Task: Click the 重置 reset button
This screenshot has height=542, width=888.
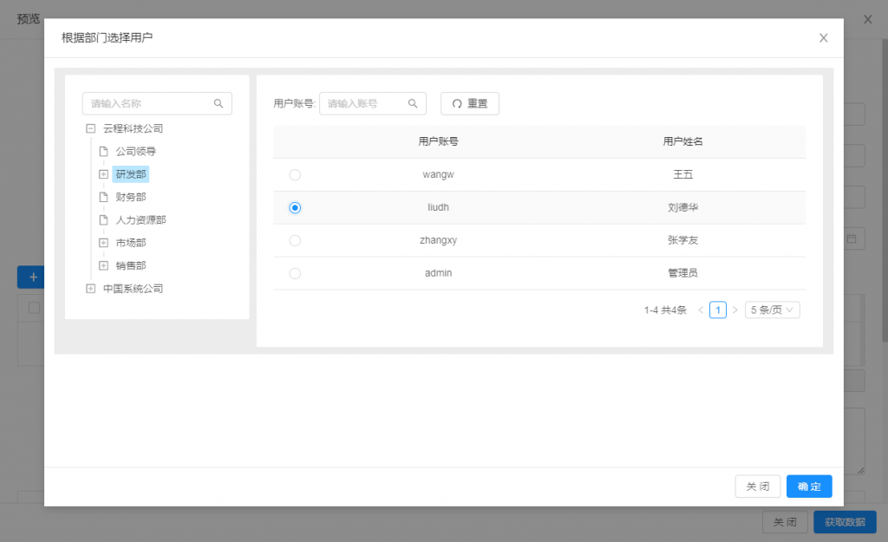Action: [x=469, y=104]
